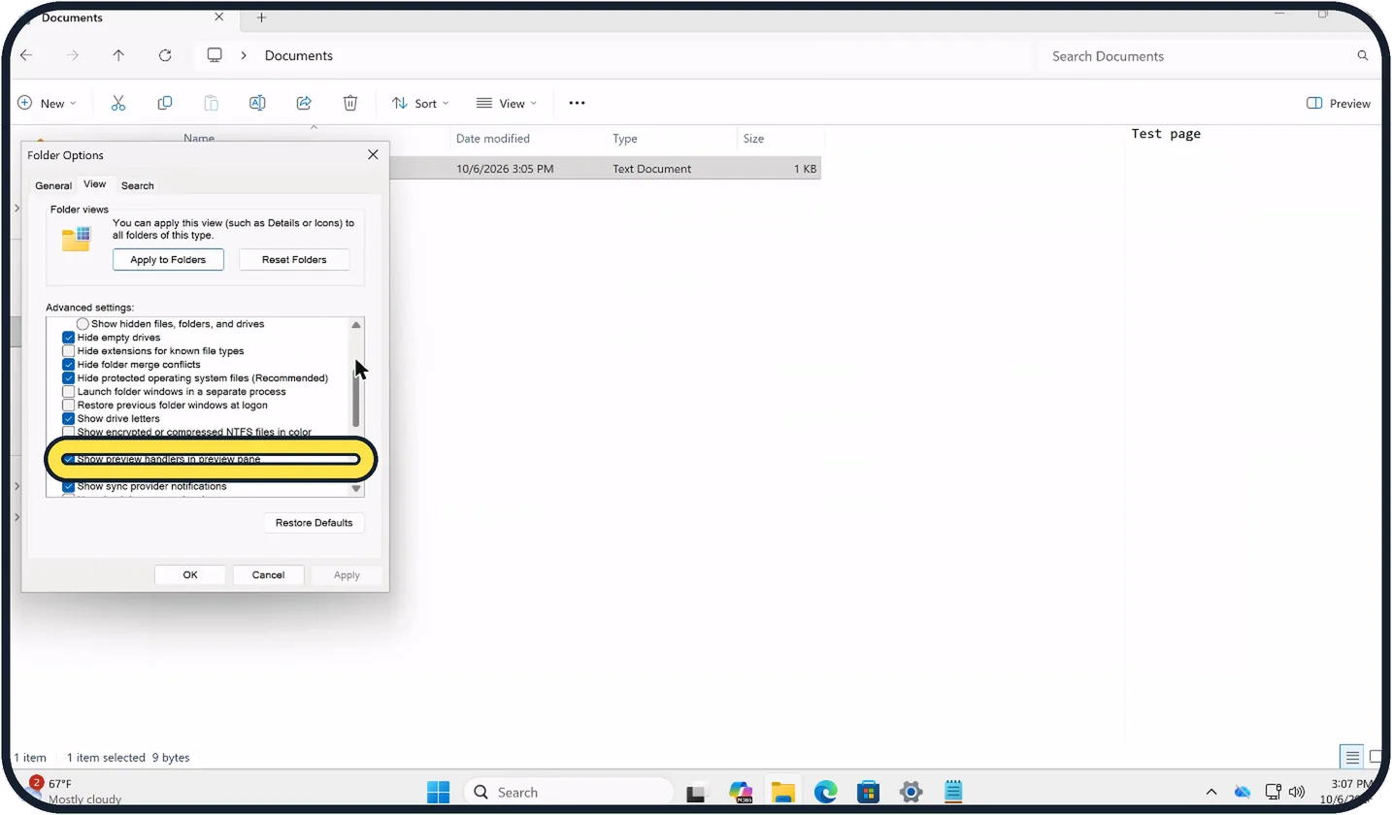Viewport: 1392px width, 815px height.
Task: Cancel the Folder Options dialog
Action: tap(268, 575)
